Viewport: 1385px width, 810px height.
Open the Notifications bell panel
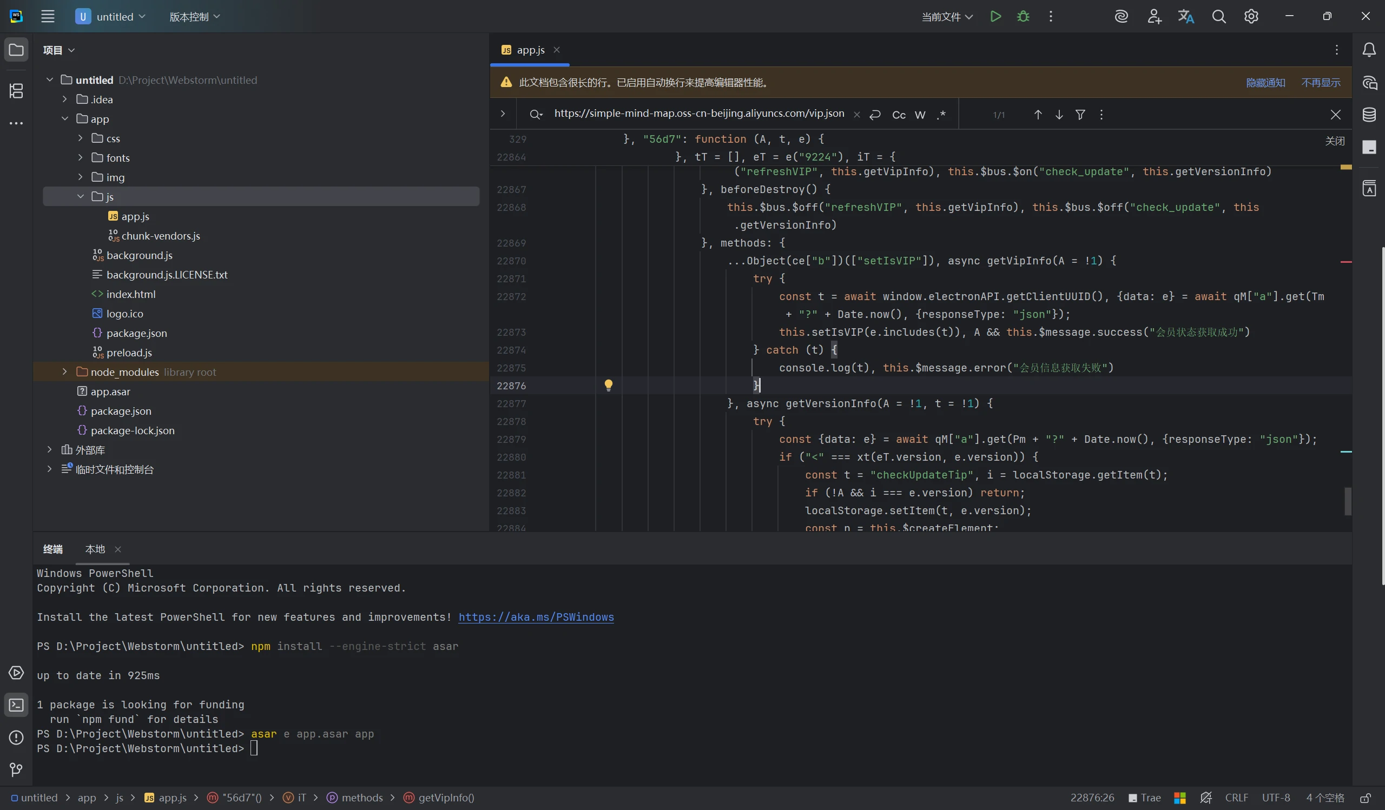(1369, 50)
